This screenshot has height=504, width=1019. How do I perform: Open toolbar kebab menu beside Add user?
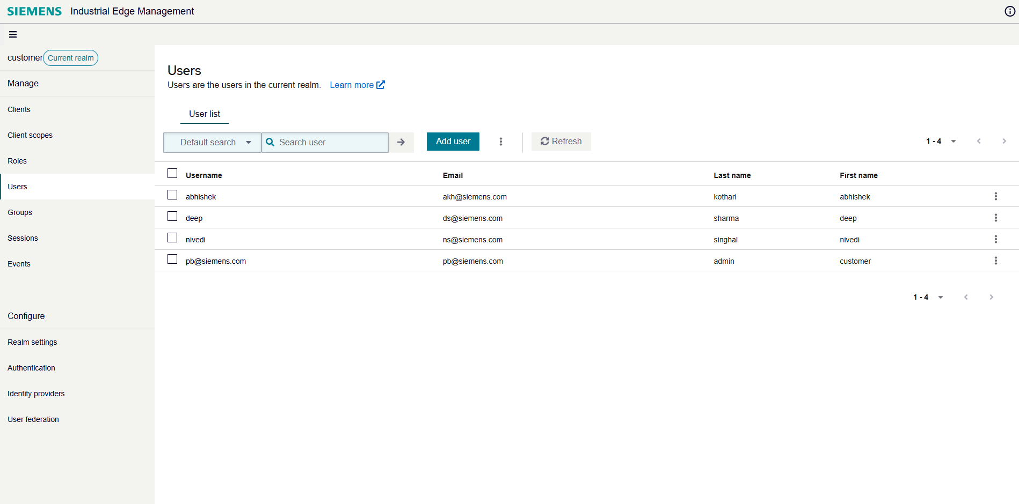coord(501,142)
